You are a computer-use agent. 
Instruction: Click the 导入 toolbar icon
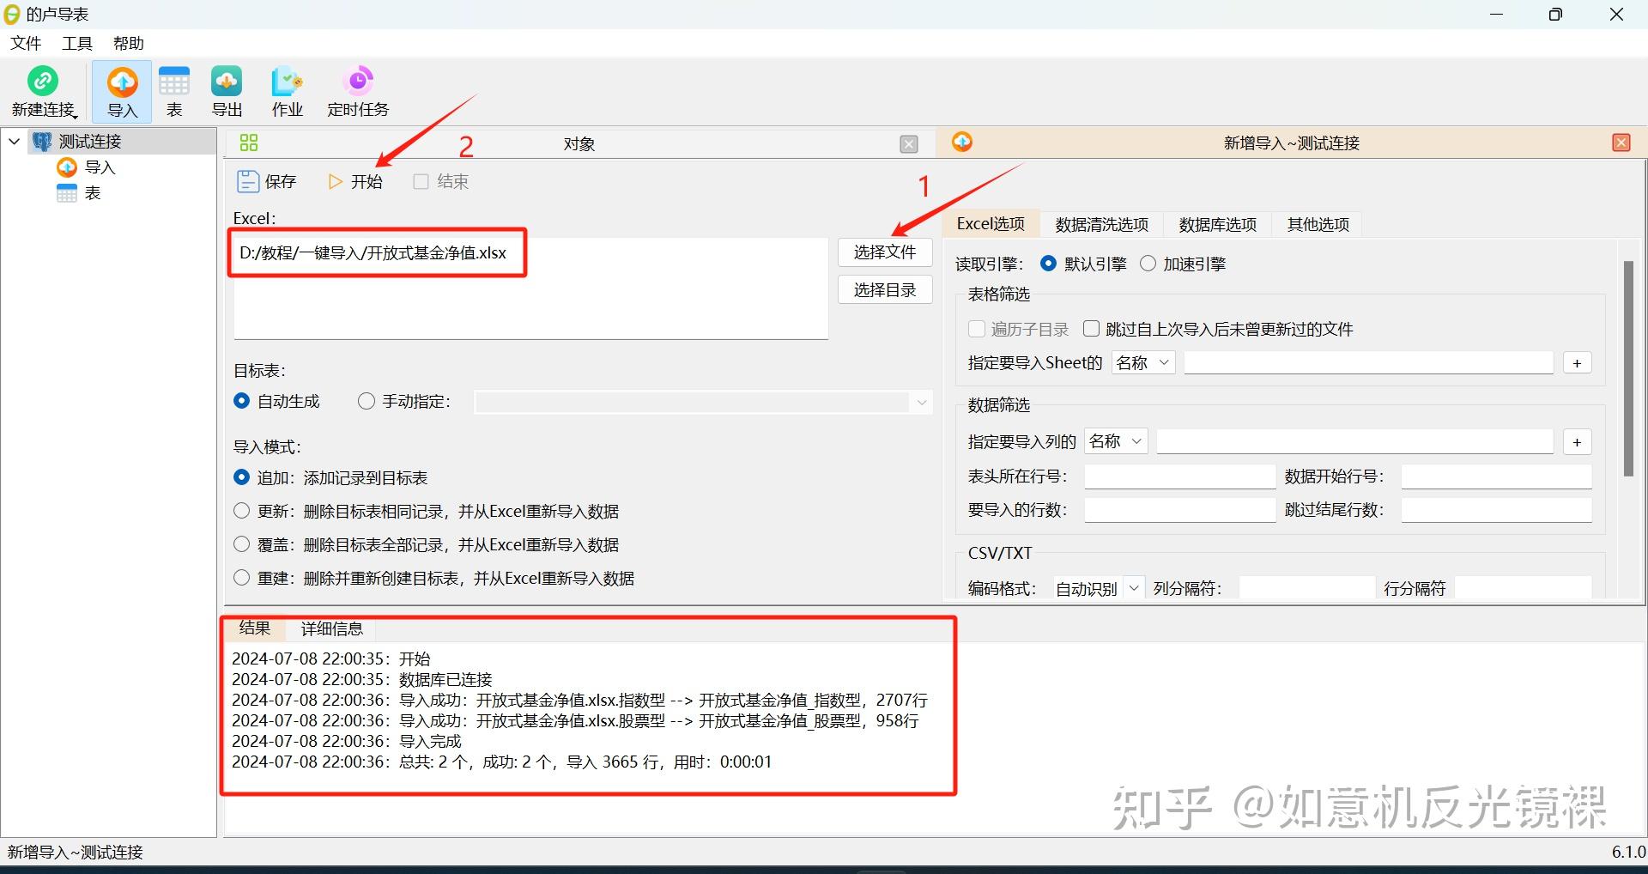point(122,90)
